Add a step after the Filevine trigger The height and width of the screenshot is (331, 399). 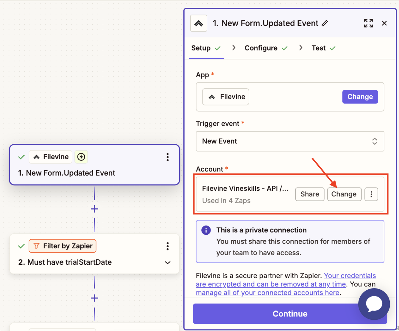click(x=94, y=209)
